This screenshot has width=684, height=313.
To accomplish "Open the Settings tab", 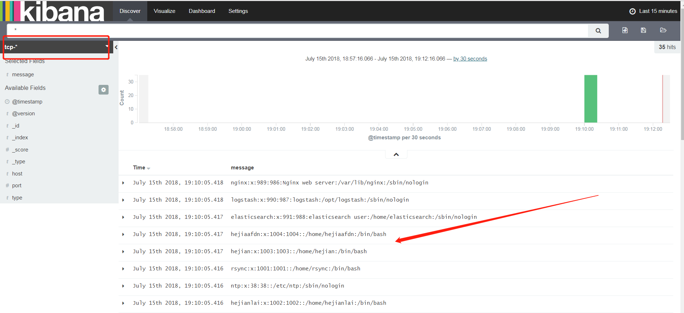I will coord(238,11).
